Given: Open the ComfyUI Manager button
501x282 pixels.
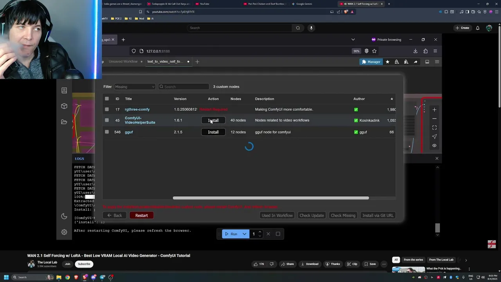Looking at the screenshot, I should coord(371,62).
